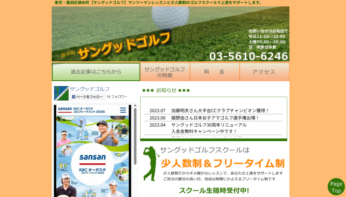Click the scroll-up arrow of the Facebook feed
This screenshot has width=346, height=197.
pos(135,106)
